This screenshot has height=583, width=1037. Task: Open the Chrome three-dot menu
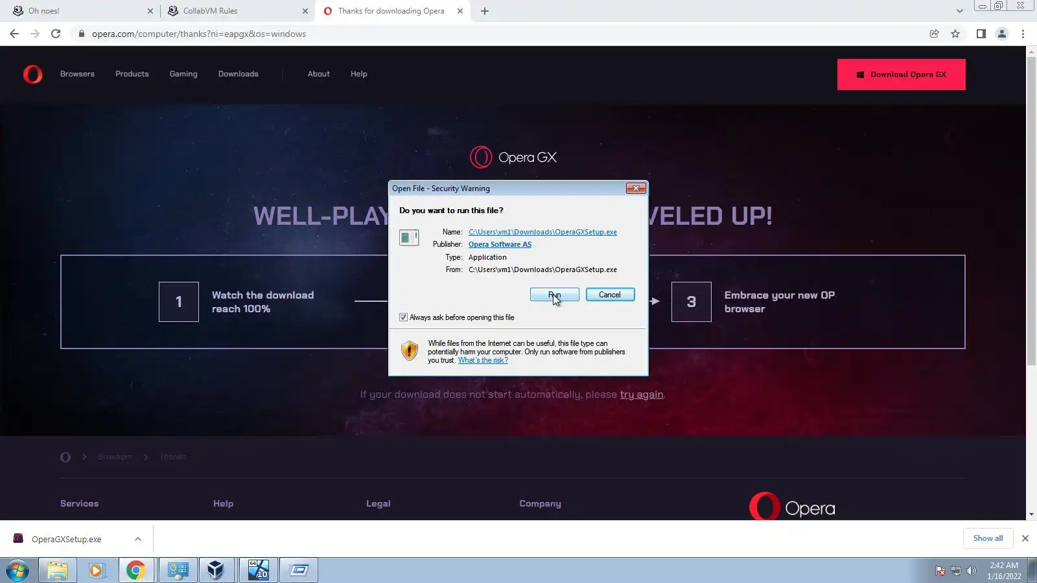coord(1023,34)
